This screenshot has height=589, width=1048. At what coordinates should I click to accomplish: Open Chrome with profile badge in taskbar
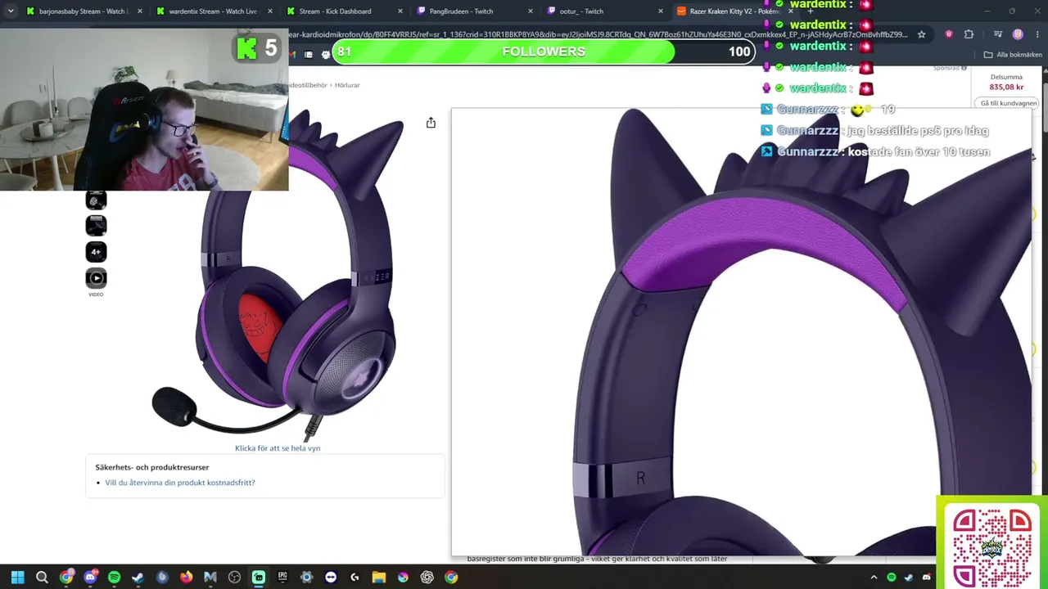[x=66, y=578]
